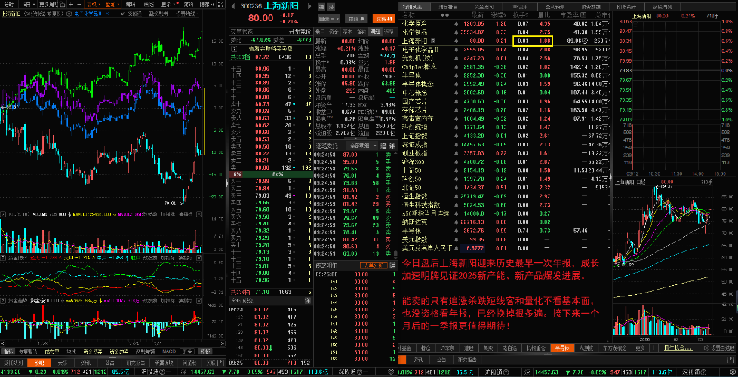This screenshot has width=738, height=377.
Task: Click 换指标 on 资金趋势 panel
Action: (x=186, y=300)
